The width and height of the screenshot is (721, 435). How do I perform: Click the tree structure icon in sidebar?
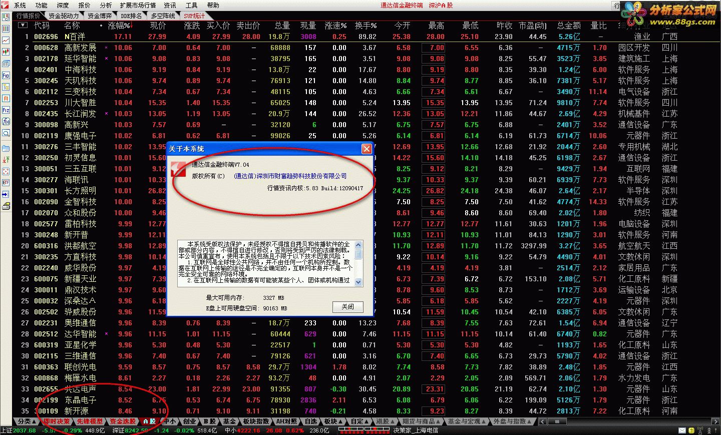click(6, 87)
